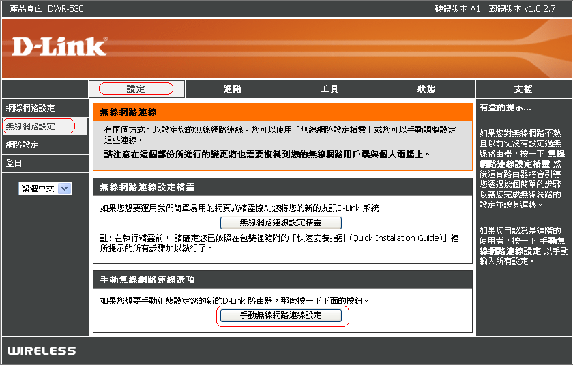
Task: Click the 產品頁面: DWR-530 text
Action: [47, 9]
